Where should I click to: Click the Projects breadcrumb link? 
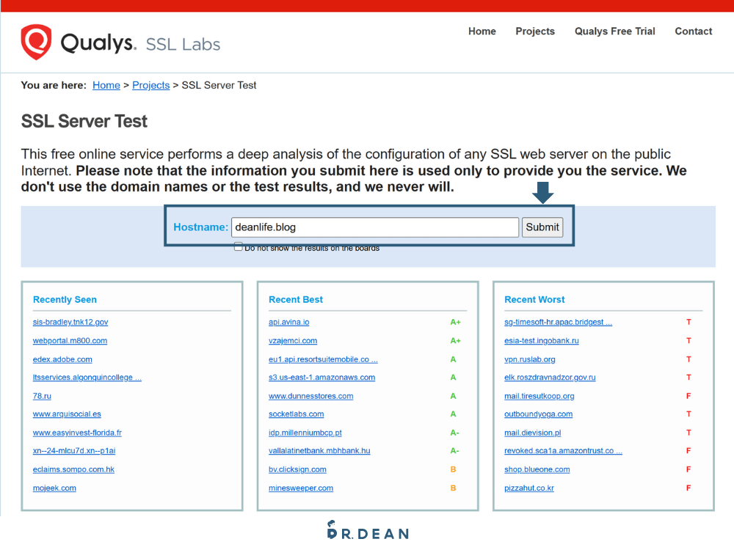point(150,85)
